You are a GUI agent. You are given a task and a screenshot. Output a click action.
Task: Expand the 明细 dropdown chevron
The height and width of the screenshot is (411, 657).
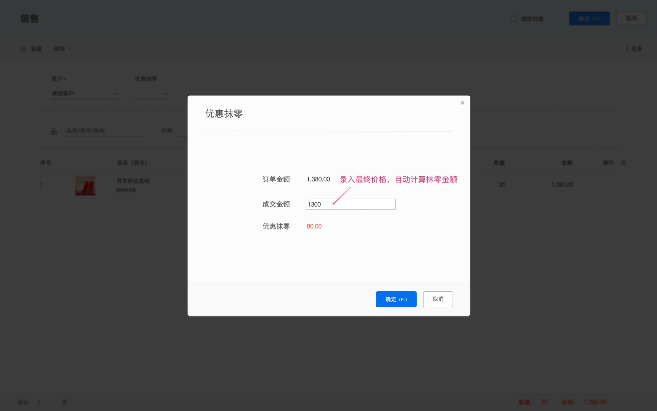[70, 48]
